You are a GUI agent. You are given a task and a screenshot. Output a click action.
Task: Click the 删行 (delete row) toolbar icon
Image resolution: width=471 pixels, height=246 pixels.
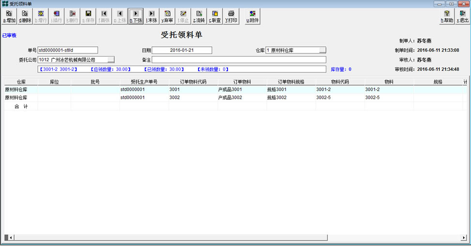[x=73, y=16]
